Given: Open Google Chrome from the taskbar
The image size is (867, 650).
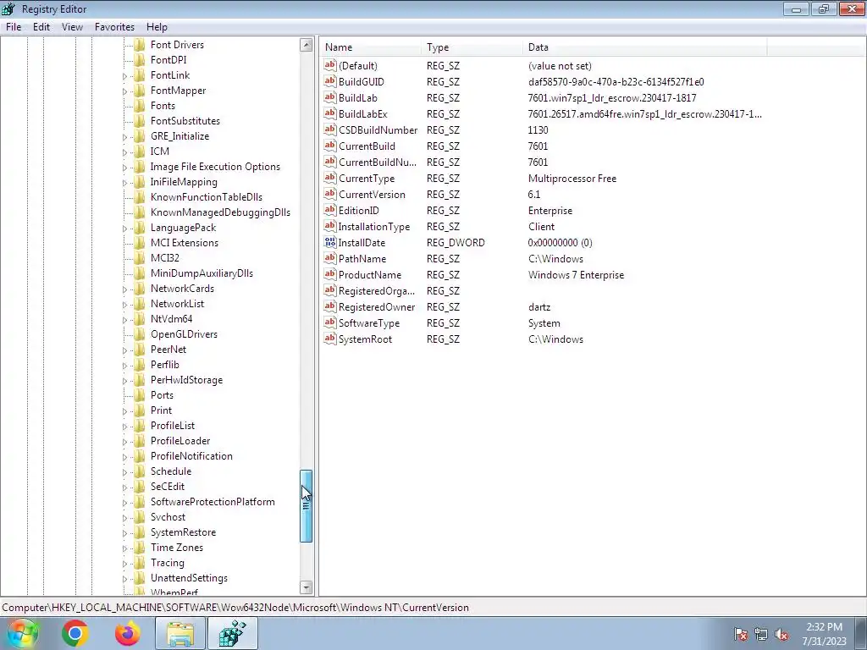Looking at the screenshot, I should tap(75, 633).
